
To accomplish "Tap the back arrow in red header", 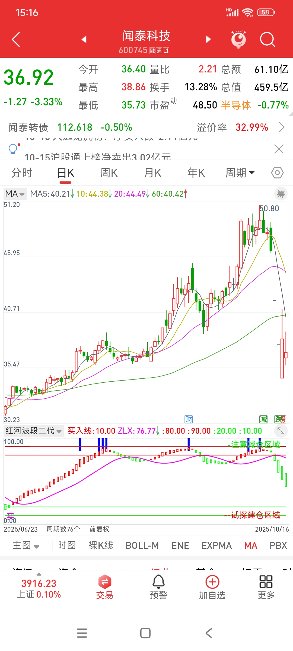I will [16, 40].
